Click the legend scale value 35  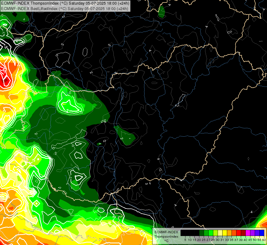[232, 240]
